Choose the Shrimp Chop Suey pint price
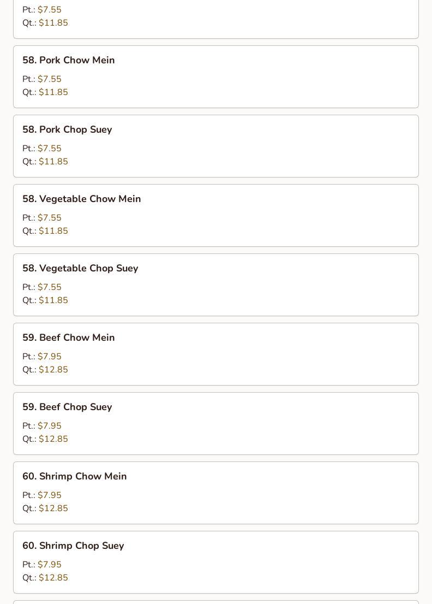Image resolution: width=432 pixels, height=604 pixels. tap(50, 564)
